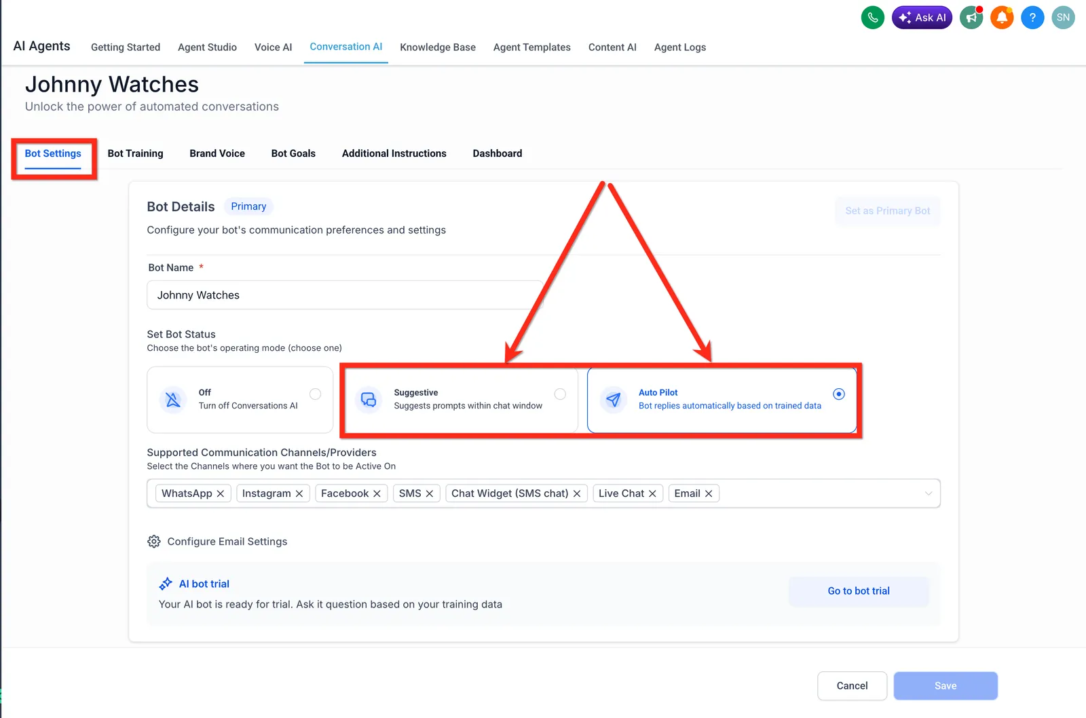This screenshot has height=718, width=1086.
Task: Select the Auto Pilot radio button
Action: (839, 394)
